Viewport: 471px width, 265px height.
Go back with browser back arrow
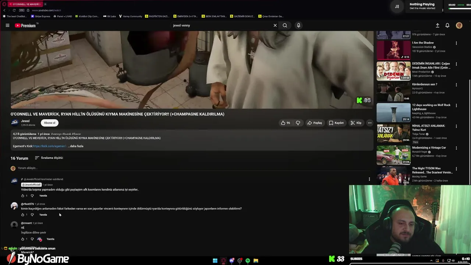[x=4, y=10]
